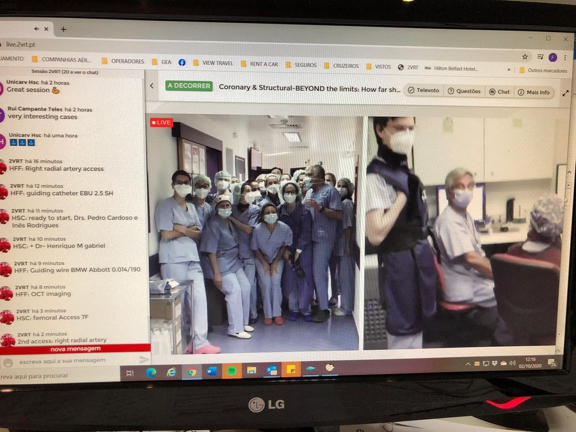Open the RENT A CAR bookmark folder

point(259,64)
